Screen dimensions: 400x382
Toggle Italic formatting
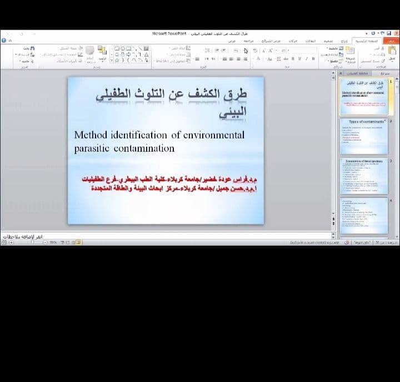pyautogui.click(x=306, y=58)
